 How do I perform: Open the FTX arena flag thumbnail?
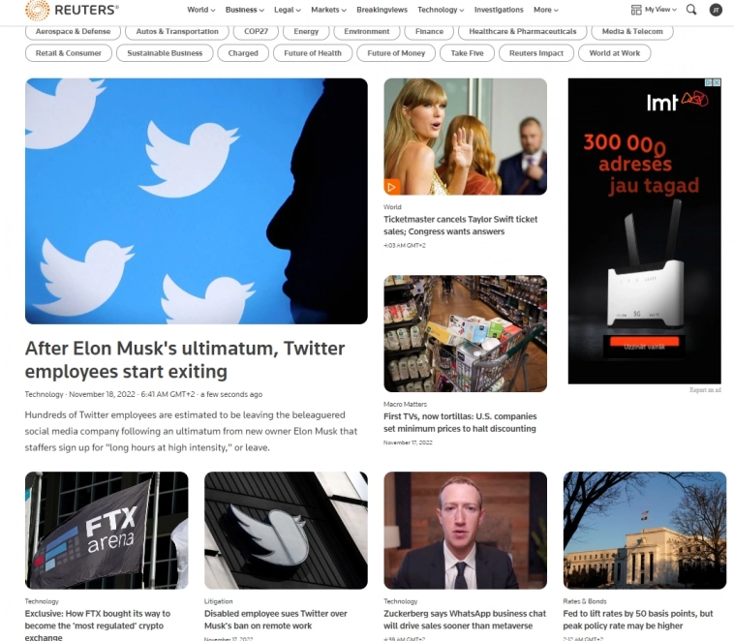[x=107, y=530]
